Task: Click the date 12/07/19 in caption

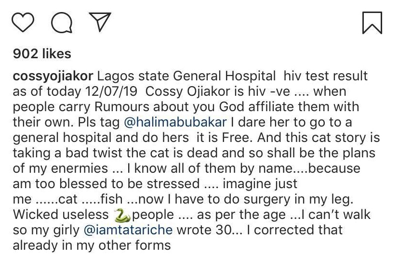Action: pos(111,91)
